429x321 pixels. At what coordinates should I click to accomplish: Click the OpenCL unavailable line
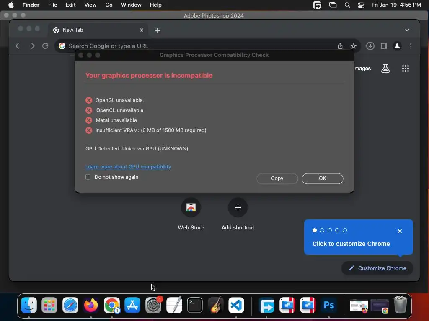pyautogui.click(x=119, y=110)
